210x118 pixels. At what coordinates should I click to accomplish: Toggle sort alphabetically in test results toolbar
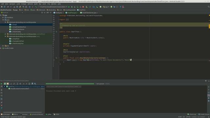coord(11,84)
